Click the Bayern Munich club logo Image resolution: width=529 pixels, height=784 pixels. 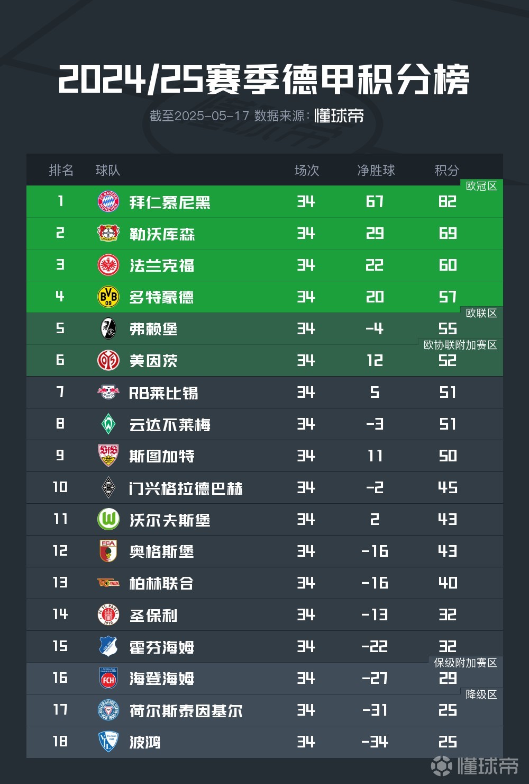coord(108,202)
